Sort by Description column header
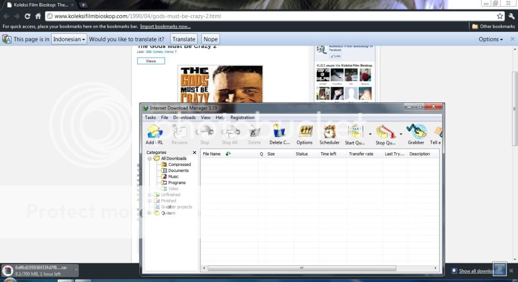518x282 pixels. (423, 154)
